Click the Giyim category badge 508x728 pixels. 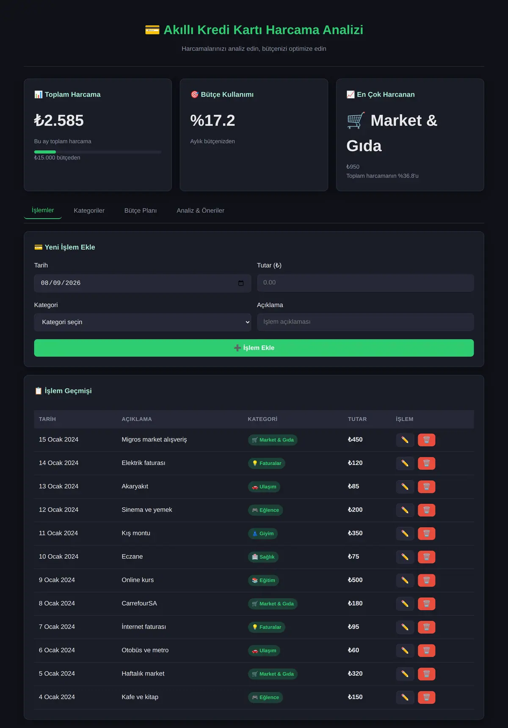coord(263,534)
